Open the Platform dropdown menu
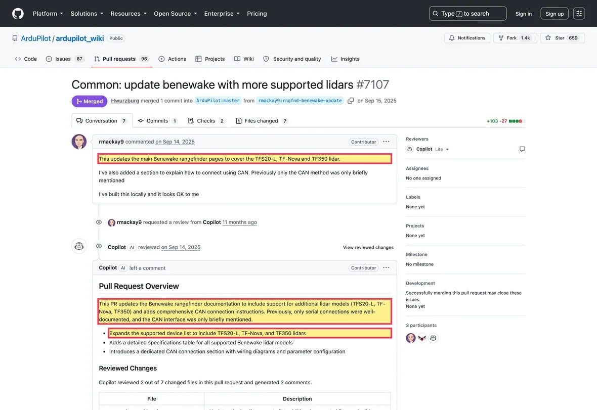Viewport: 597px width, 410px height. (48, 14)
